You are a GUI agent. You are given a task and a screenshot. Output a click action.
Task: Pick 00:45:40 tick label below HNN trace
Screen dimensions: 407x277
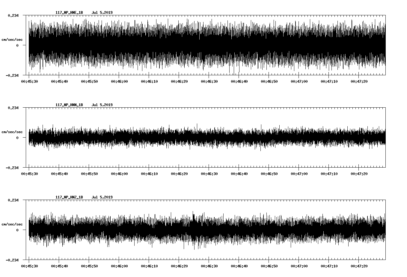(59, 174)
